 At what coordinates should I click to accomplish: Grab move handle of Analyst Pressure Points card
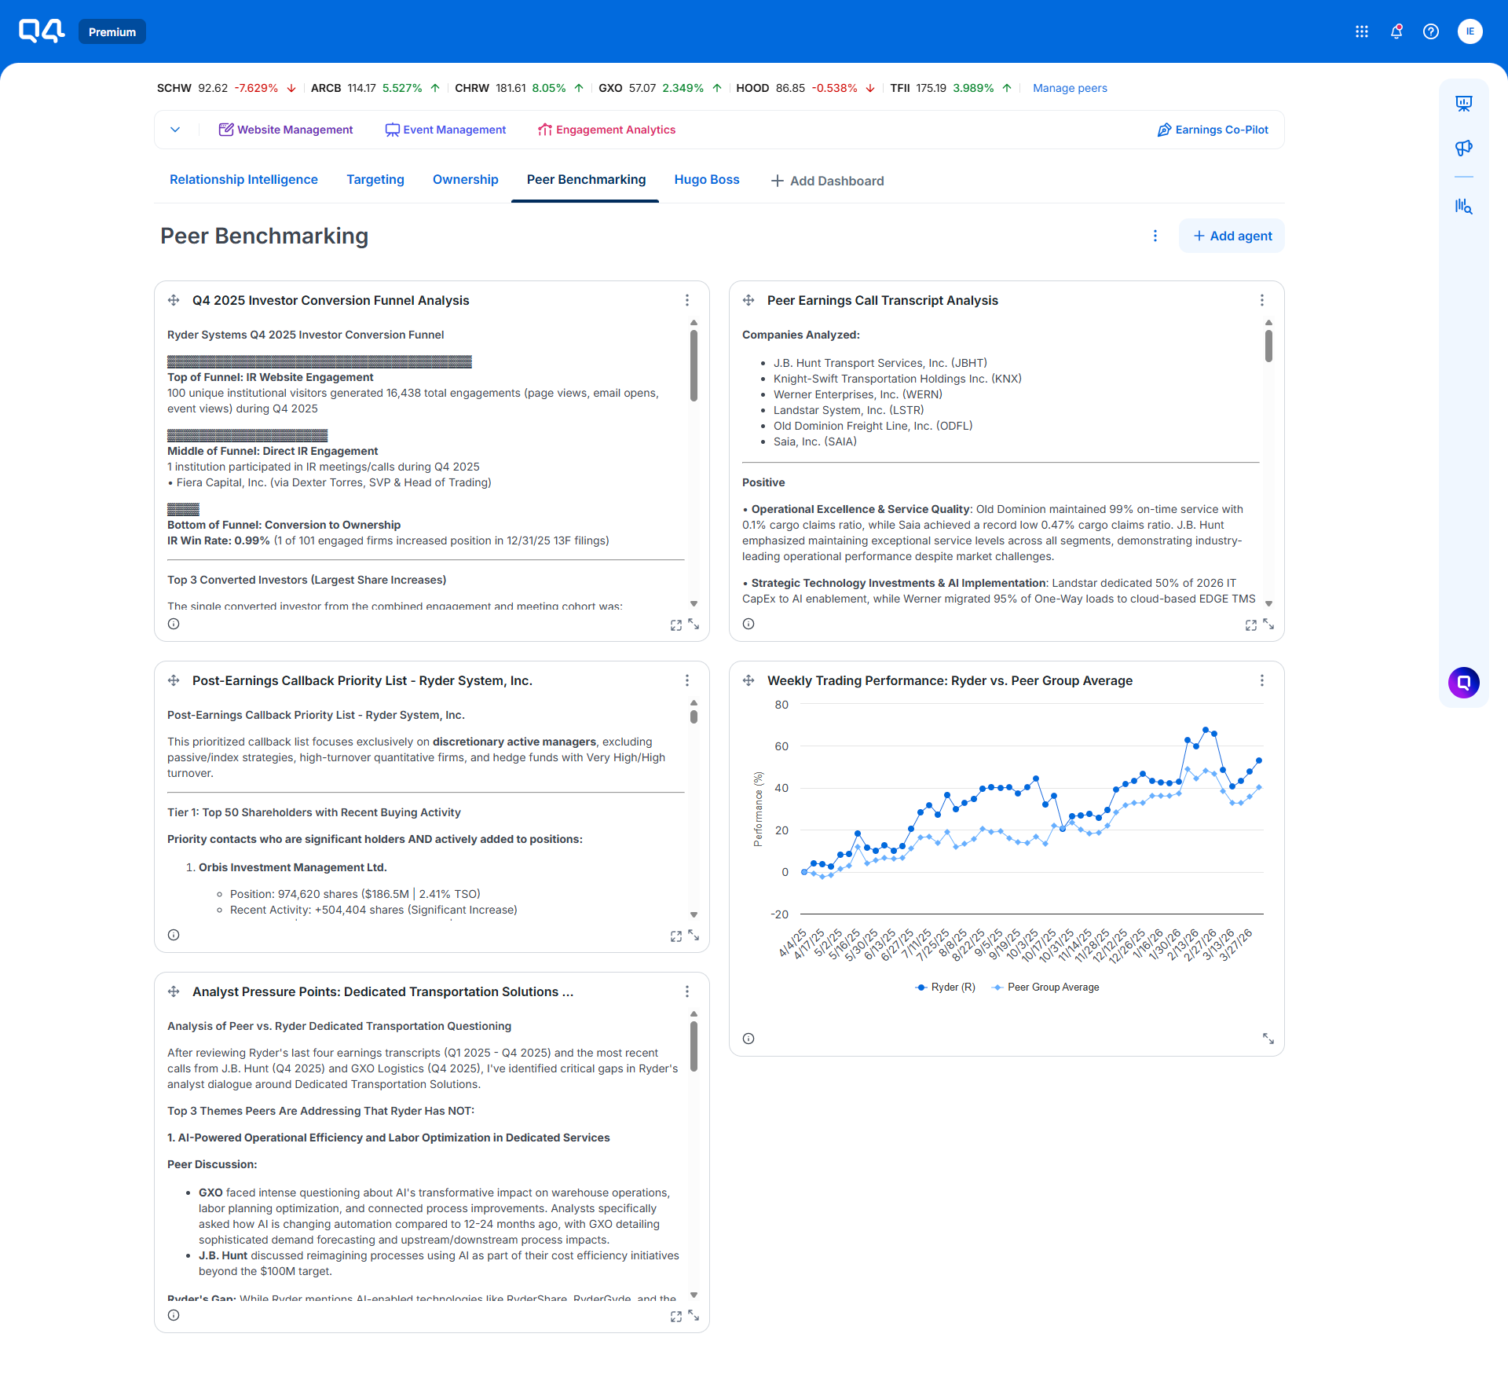tap(174, 991)
